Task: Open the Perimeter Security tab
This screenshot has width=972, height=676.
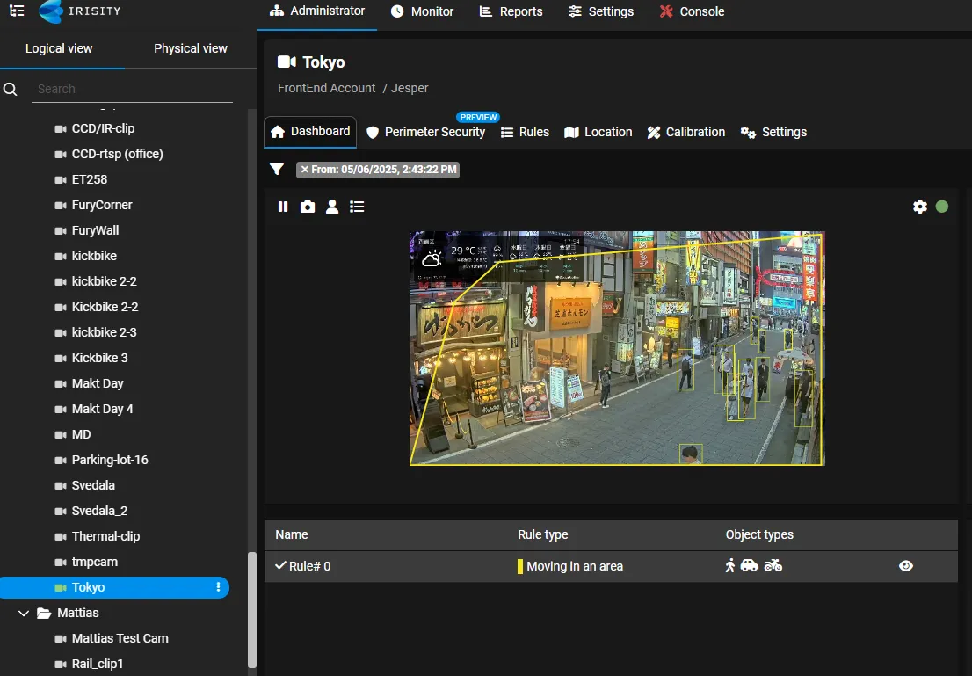Action: click(x=426, y=132)
